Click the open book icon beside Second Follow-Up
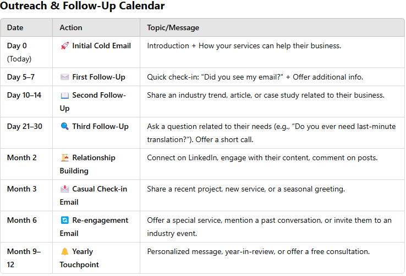This screenshot has width=406, height=276. 64,95
